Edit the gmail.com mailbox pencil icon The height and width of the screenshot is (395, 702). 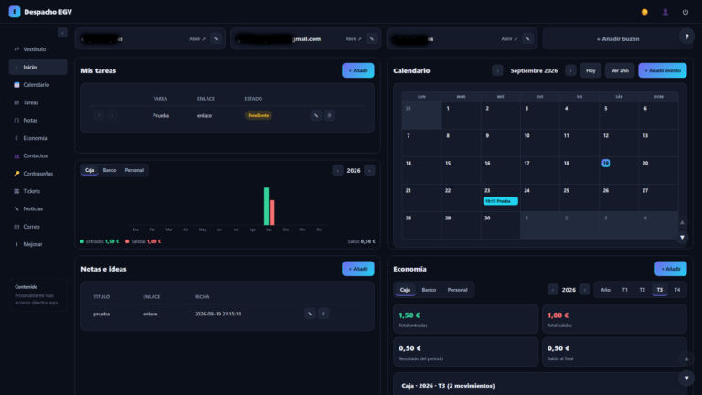pos(372,39)
